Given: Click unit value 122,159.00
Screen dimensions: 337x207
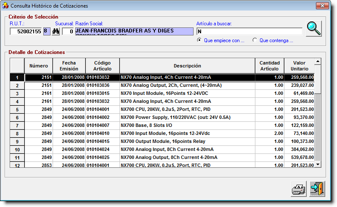Looking at the screenshot, I should [303, 125].
